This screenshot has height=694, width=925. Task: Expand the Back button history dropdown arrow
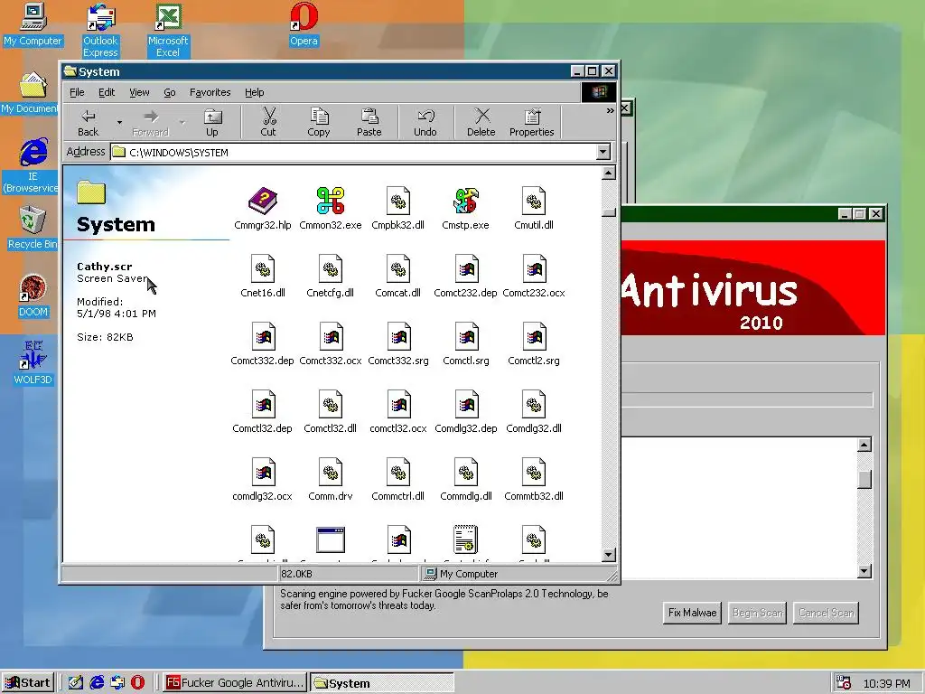(x=120, y=123)
